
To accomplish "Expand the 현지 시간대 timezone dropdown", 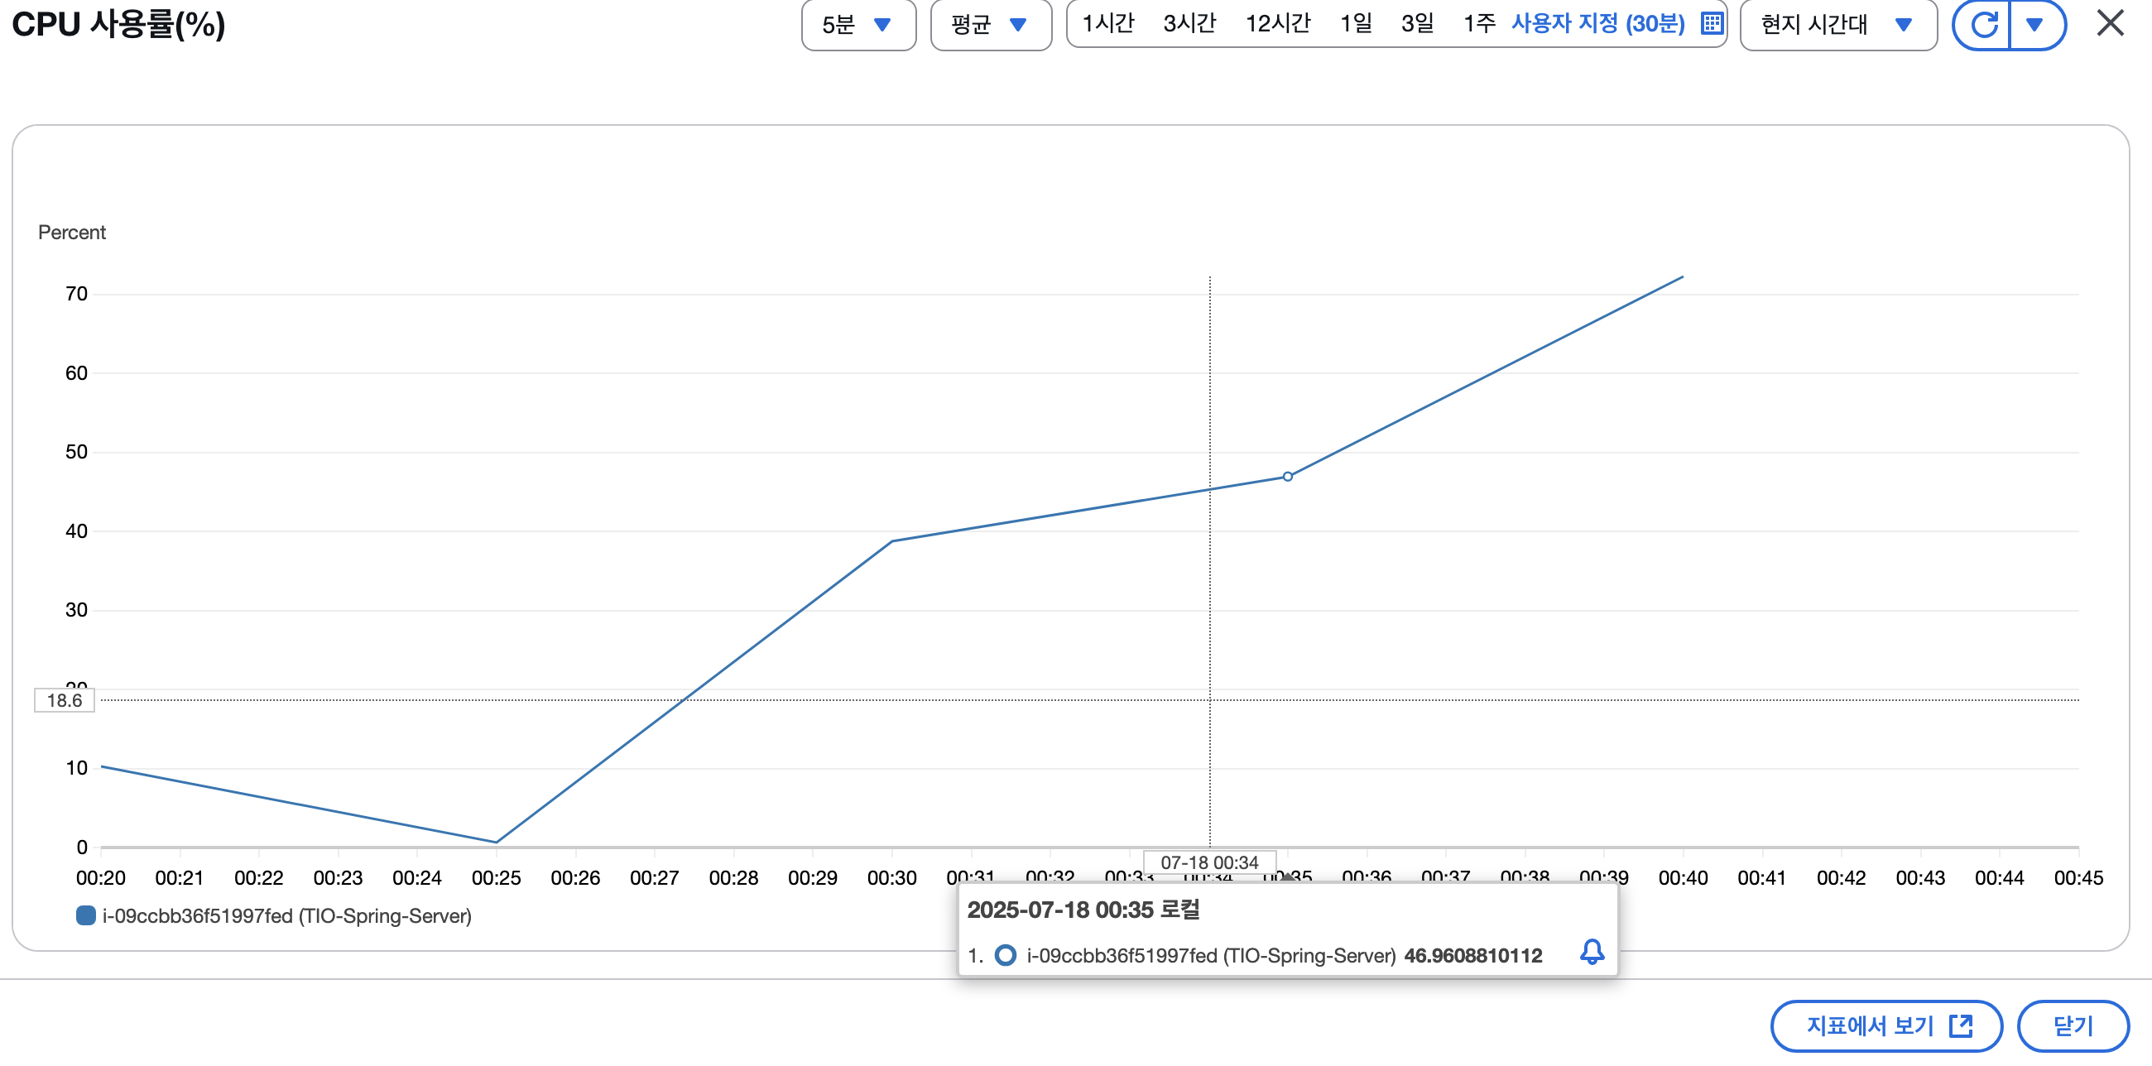I will (1837, 24).
